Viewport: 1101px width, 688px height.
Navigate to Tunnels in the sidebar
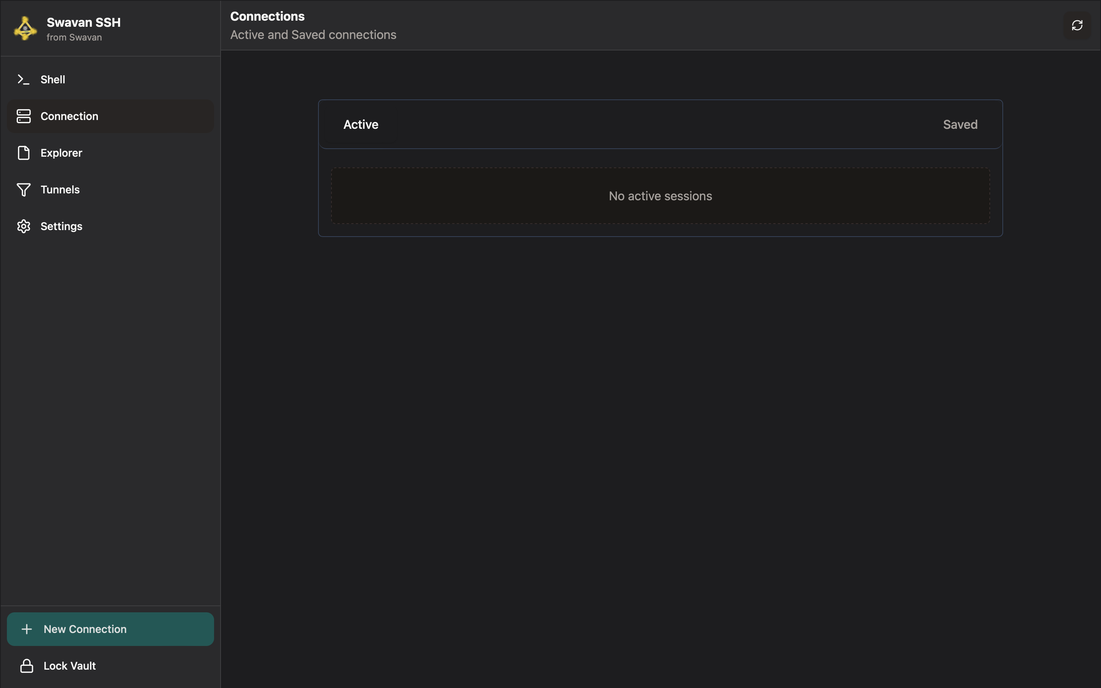(x=60, y=189)
